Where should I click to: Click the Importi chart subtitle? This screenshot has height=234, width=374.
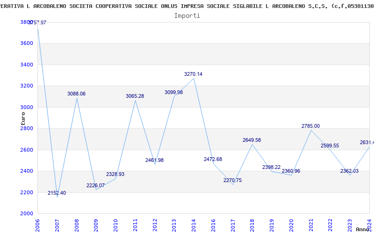[187, 15]
